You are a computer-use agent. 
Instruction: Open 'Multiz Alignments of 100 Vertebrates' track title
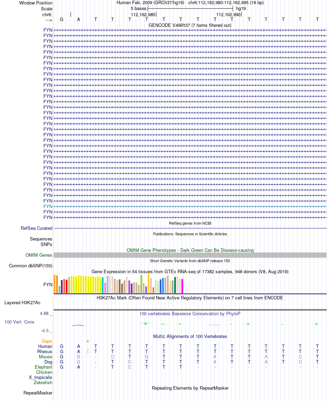coord(190,336)
